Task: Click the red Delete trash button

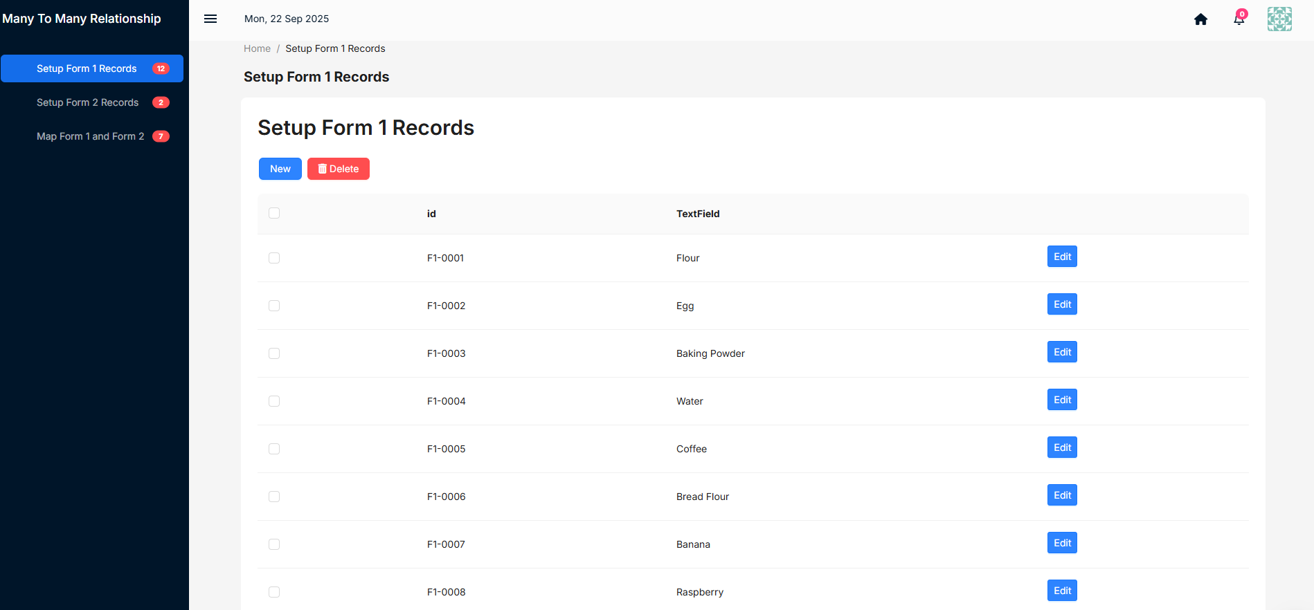Action: click(x=339, y=169)
